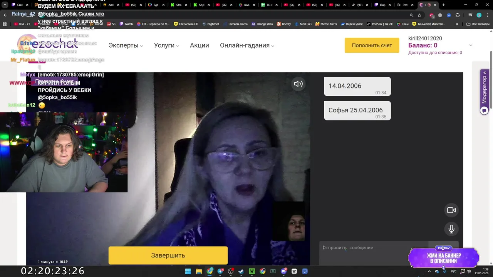The width and height of the screenshot is (493, 277).
Task: Click the yellow Завершить button
Action: click(x=168, y=255)
